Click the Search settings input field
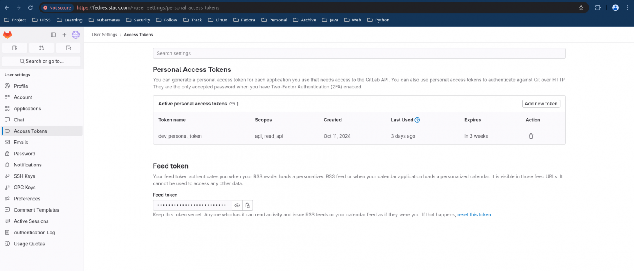Image resolution: width=634 pixels, height=271 pixels. 359,53
